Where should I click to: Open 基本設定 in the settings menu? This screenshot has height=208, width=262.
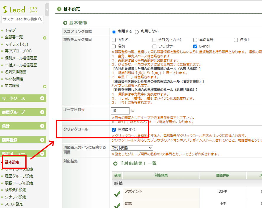(12, 162)
